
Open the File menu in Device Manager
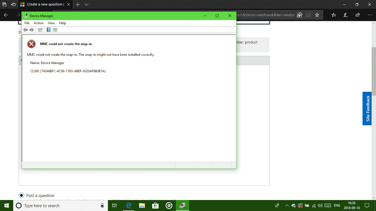pos(27,23)
